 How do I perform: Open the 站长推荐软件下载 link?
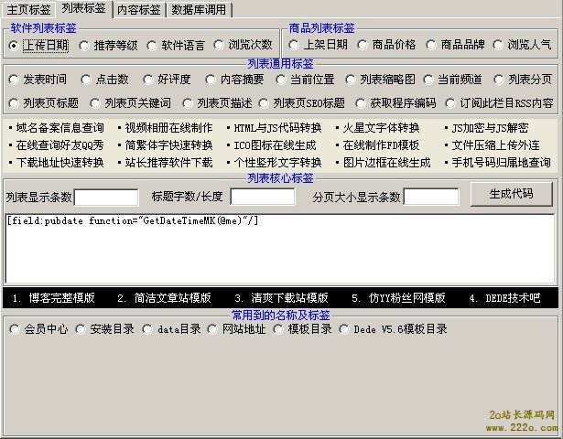[168, 163]
